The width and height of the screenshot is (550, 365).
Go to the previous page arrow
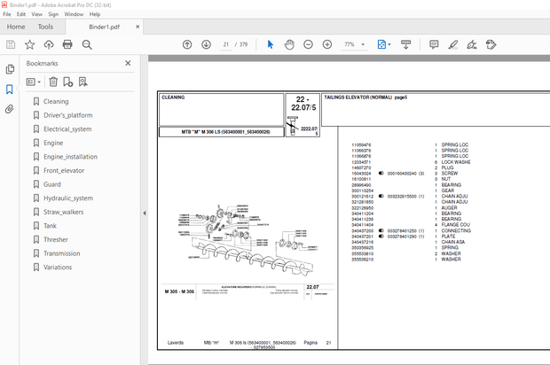(187, 44)
